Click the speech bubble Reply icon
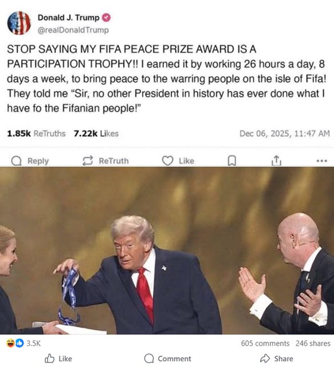 [17, 161]
